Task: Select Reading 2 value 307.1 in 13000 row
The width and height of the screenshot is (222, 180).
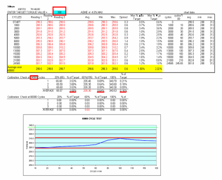Action: [50, 50]
